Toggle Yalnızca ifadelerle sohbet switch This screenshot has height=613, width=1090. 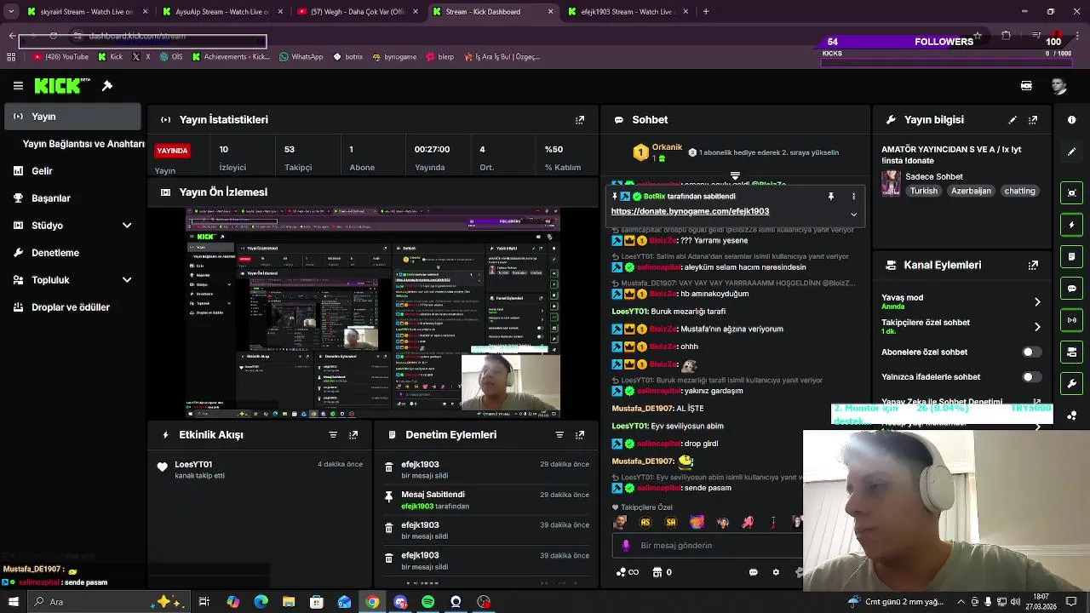[1031, 376]
